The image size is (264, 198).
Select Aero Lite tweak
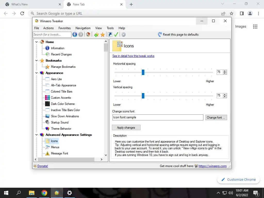click(56, 79)
